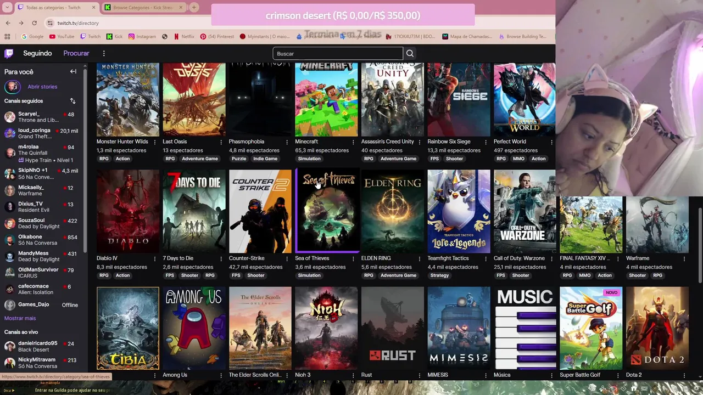The image size is (703, 395).
Task: Sort followed channels with the arrows icon
Action: click(72, 101)
